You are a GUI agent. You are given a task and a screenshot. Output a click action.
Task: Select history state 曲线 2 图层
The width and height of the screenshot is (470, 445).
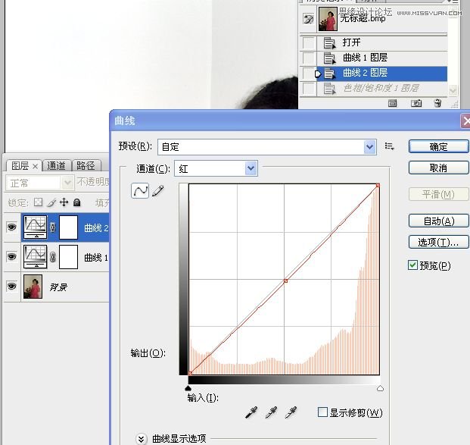click(x=382, y=73)
